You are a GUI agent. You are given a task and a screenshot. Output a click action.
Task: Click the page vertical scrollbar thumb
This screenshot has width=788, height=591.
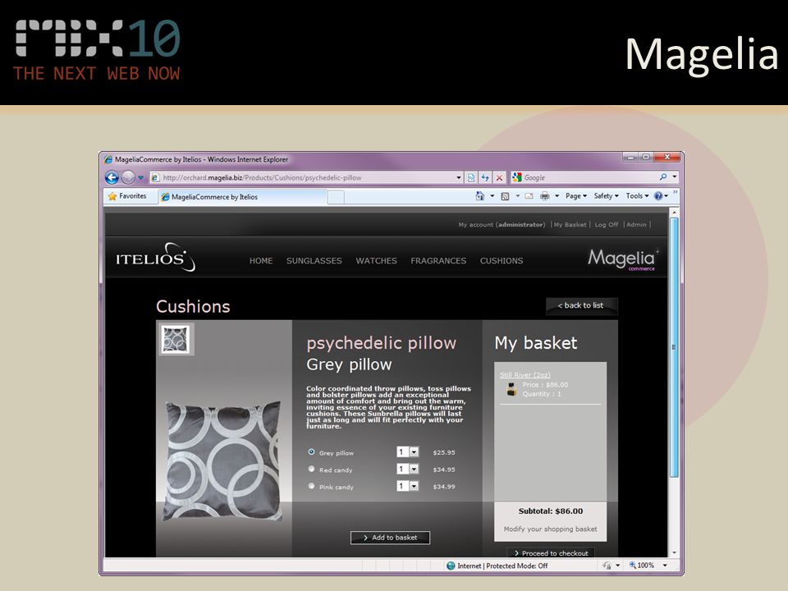tap(675, 346)
